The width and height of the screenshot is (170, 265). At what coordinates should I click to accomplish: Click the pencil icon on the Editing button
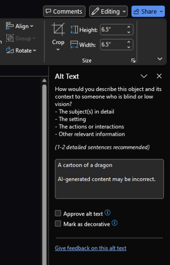[95, 11]
